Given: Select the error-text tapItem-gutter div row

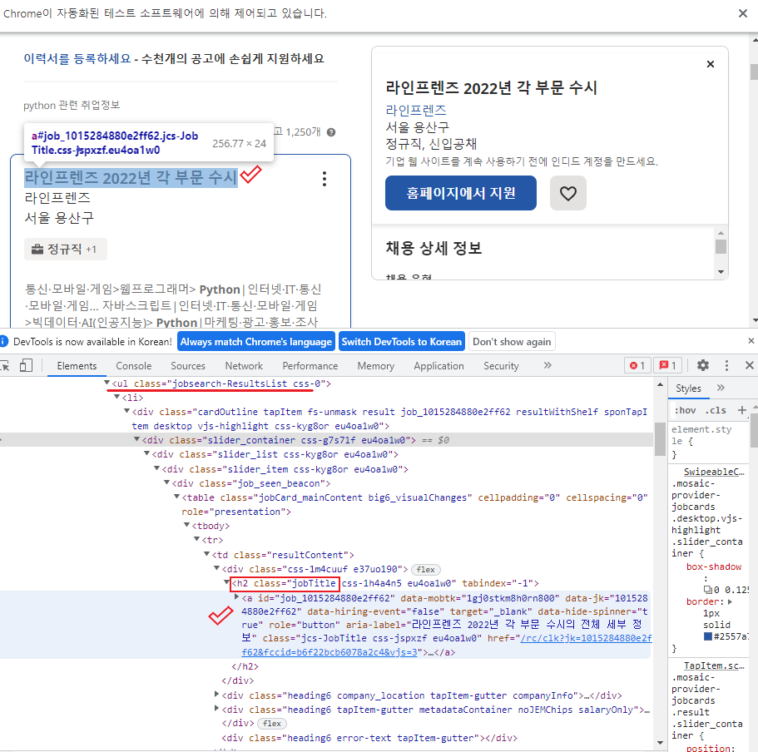Looking at the screenshot, I should click(369, 738).
